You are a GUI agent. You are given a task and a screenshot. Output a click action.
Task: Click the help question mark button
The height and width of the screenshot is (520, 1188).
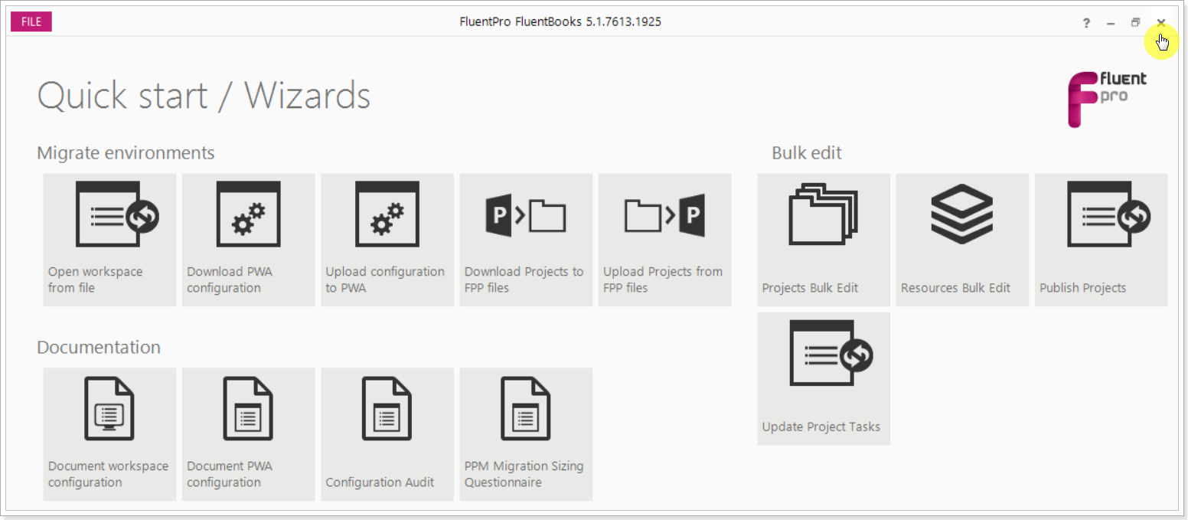coord(1086,23)
